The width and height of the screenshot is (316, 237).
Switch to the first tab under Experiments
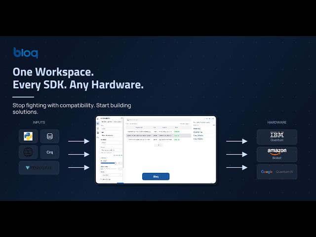click(107, 122)
